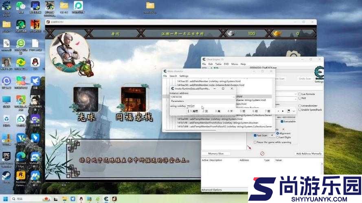Open the Mono menu in Cheat Engine
Screen dimensions: 362x203
[235, 64]
